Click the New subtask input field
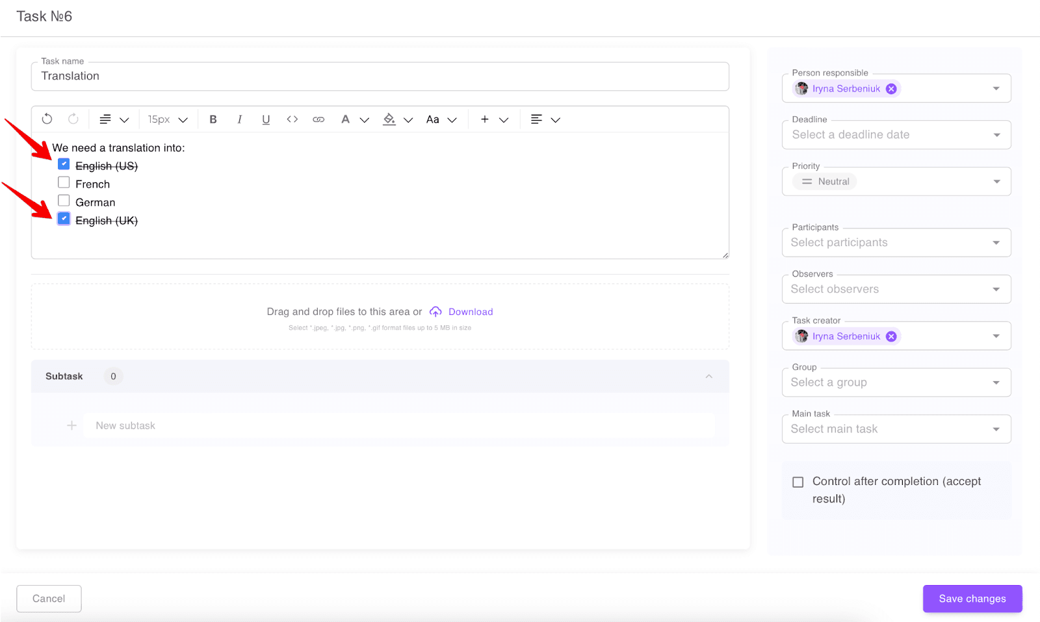 [398, 426]
